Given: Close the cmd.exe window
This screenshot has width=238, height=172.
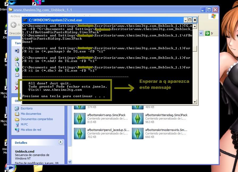Looking at the screenshot, I should click(x=195, y=20).
